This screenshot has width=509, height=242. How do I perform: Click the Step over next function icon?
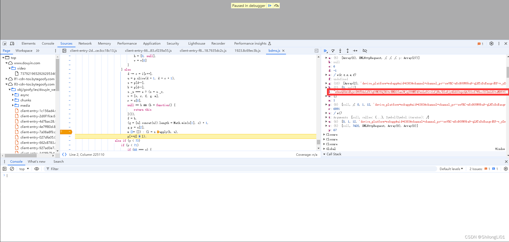pyautogui.click(x=333, y=51)
